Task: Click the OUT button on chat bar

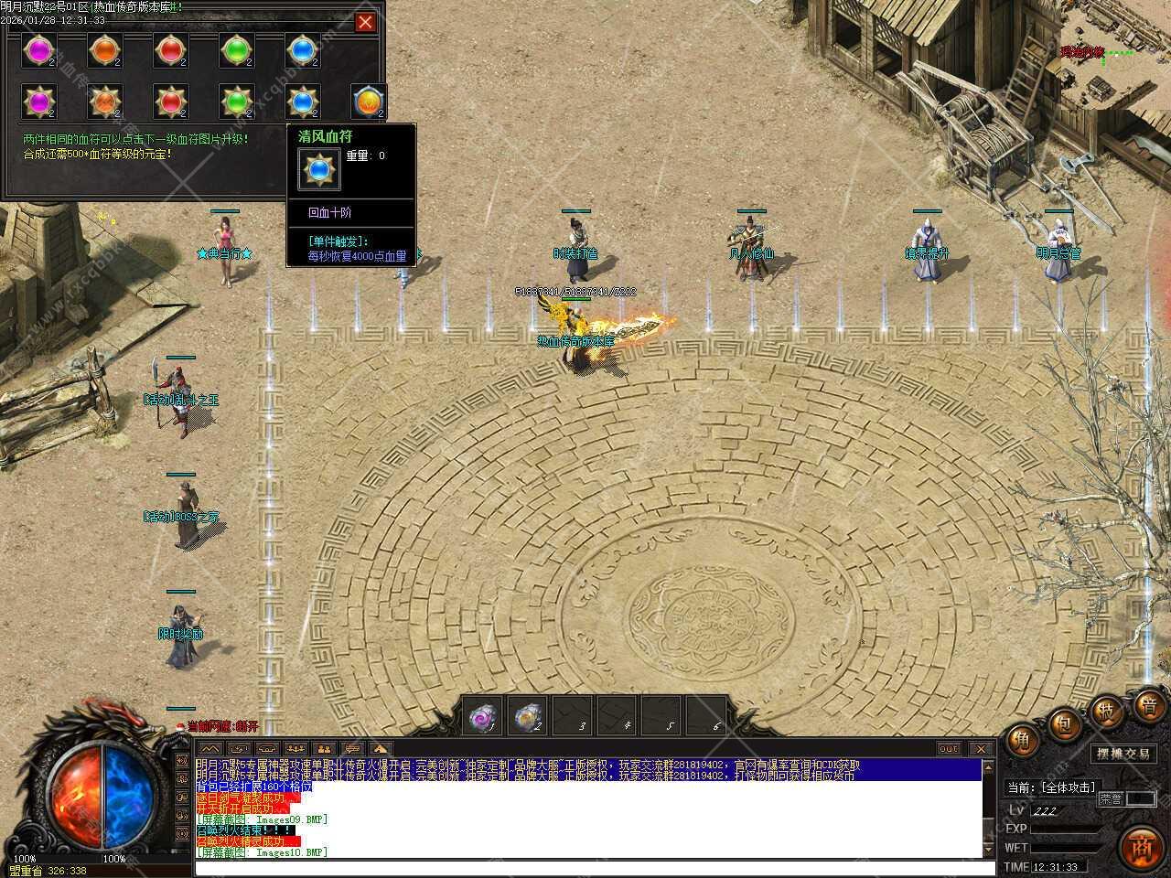Action: point(949,749)
